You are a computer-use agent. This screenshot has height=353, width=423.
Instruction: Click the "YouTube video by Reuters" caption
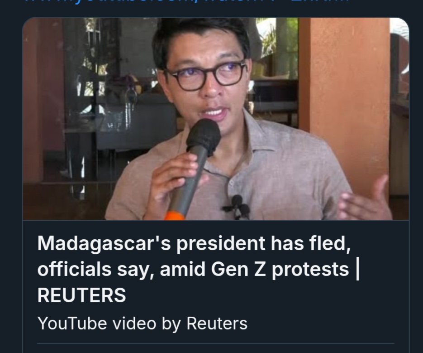[x=142, y=323]
